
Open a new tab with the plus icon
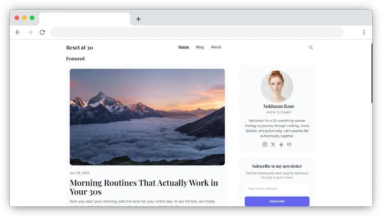(138, 19)
